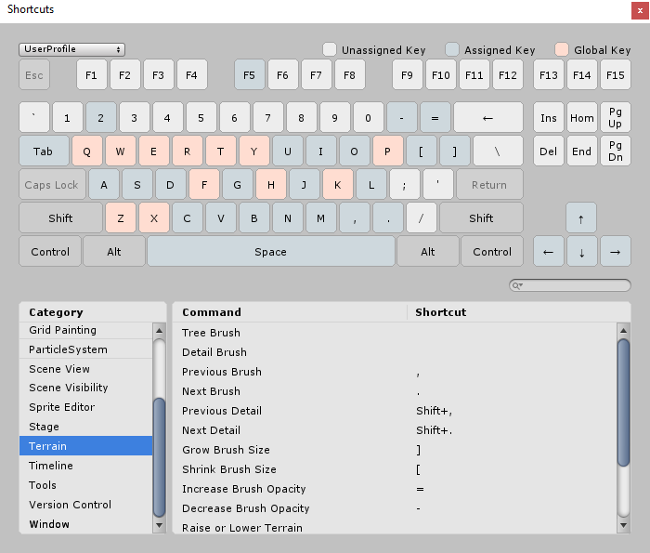Image resolution: width=650 pixels, height=553 pixels.
Task: Select the Next Detail command row
Action: [395, 430]
